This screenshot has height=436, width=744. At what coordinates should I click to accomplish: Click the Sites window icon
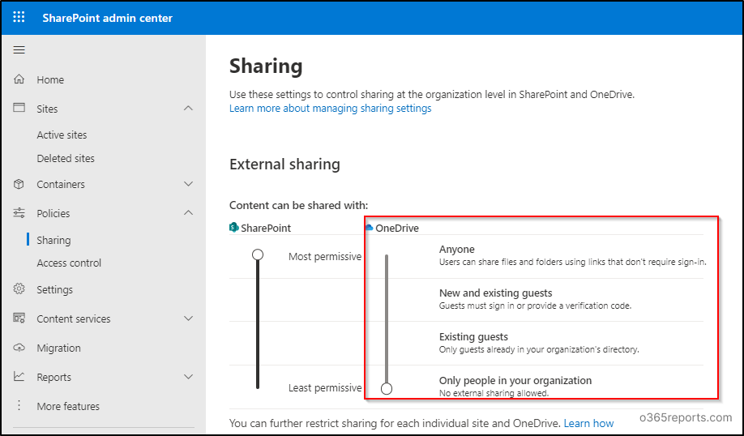pyautogui.click(x=19, y=108)
